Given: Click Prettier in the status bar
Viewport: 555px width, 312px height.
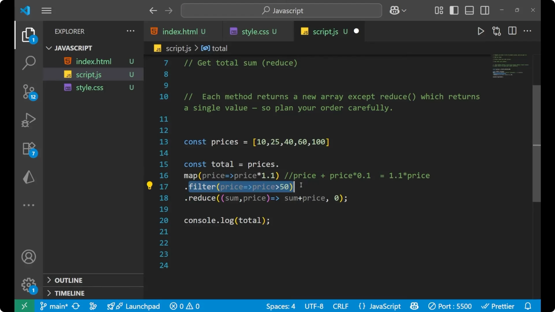Looking at the screenshot, I should point(498,306).
